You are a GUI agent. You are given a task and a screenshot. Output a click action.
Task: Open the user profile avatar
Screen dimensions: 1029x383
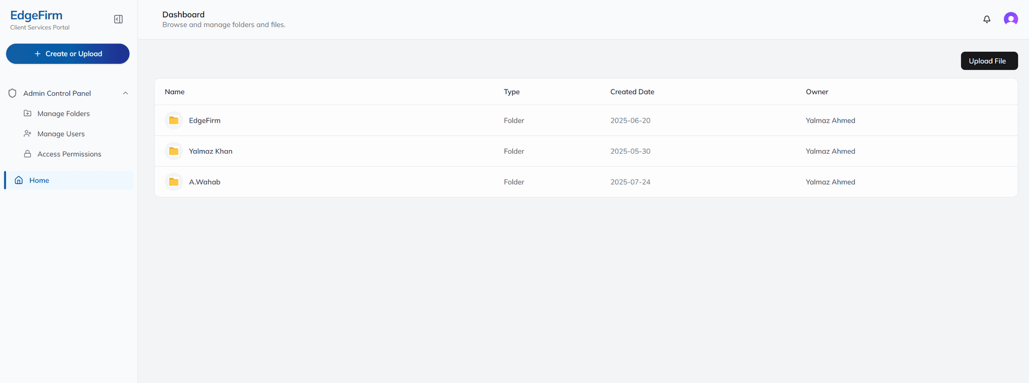point(1011,19)
